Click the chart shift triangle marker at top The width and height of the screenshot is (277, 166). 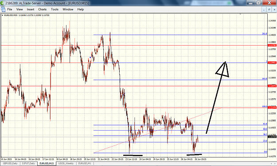click(x=240, y=14)
